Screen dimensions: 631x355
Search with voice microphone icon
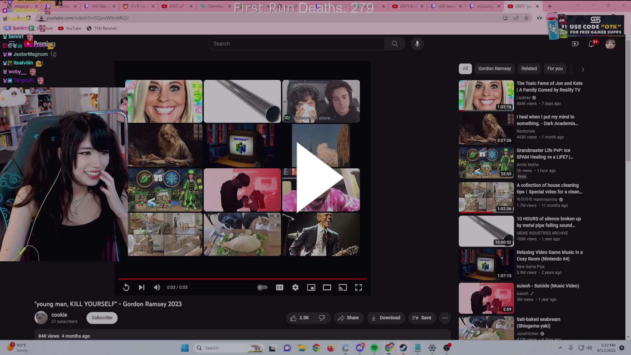(x=417, y=44)
